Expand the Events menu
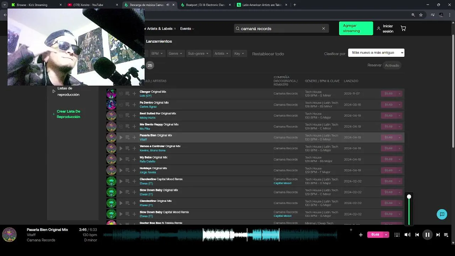The height and width of the screenshot is (256, 455). (187, 28)
